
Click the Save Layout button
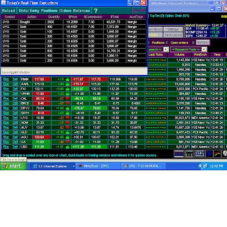173,35
